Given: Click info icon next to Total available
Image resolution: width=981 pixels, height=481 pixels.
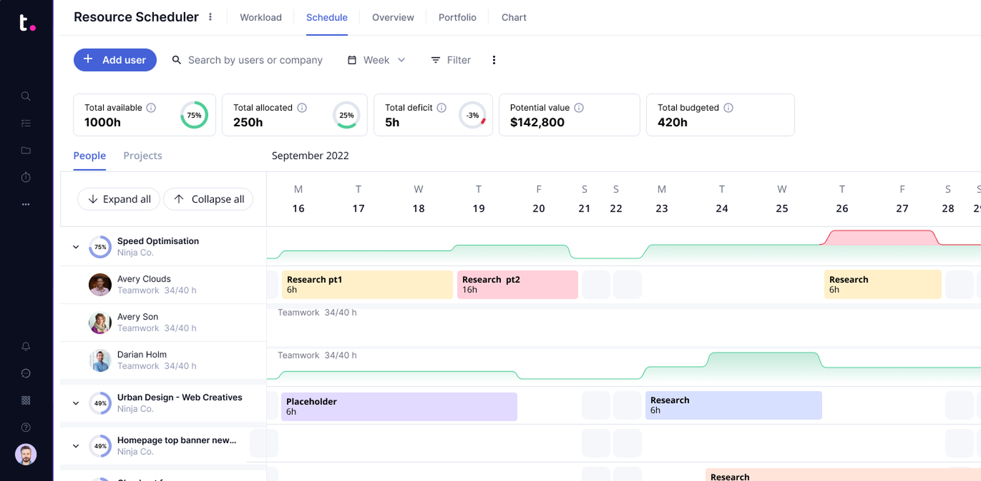Looking at the screenshot, I should pyautogui.click(x=151, y=108).
